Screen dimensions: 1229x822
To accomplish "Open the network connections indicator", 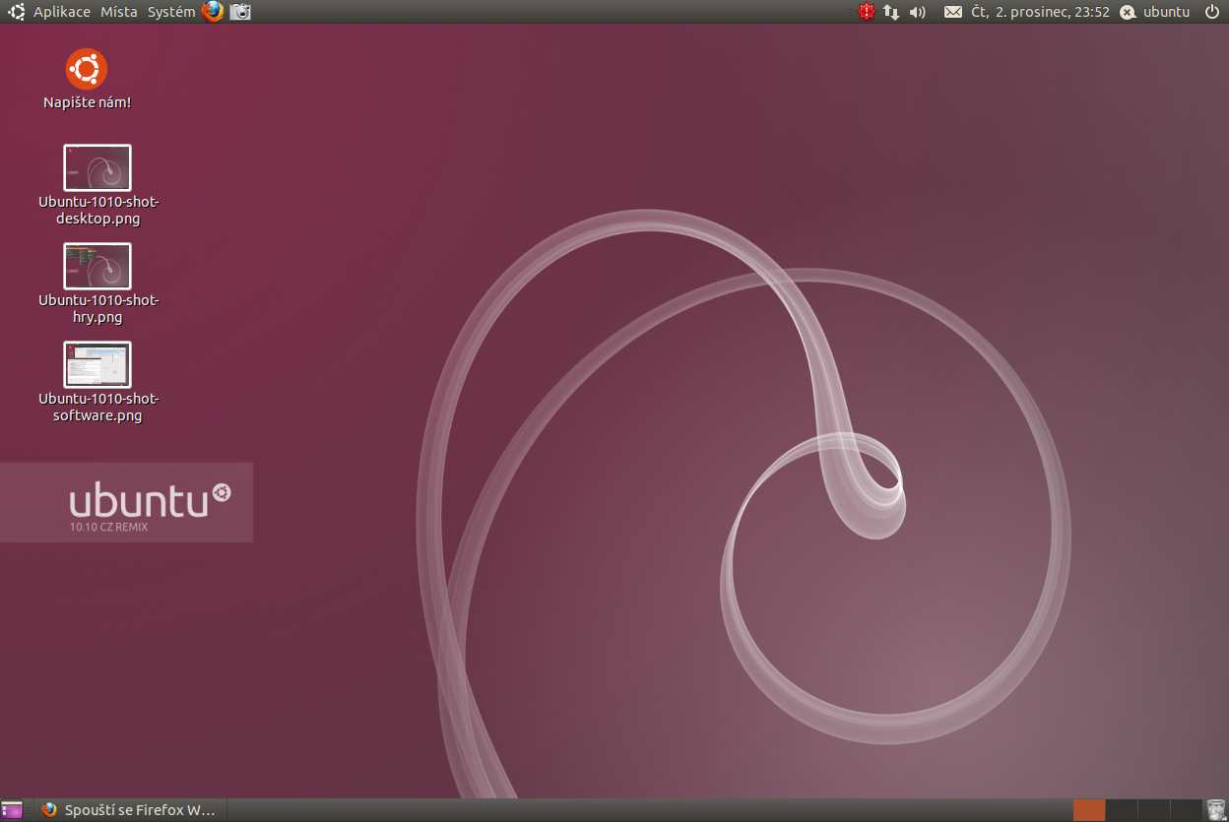I will pos(891,12).
